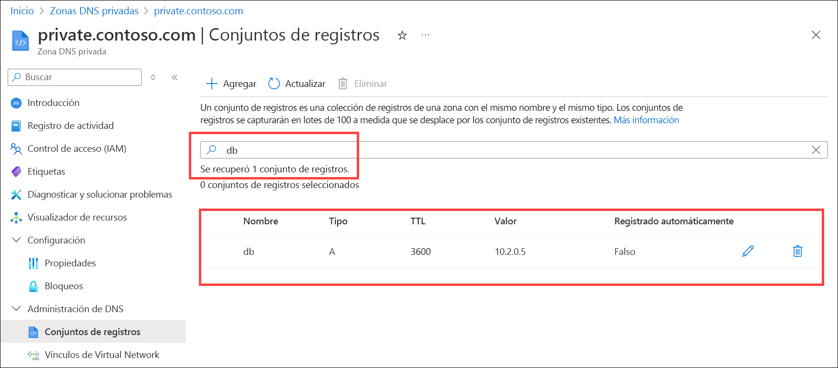Viewport: 838px width, 368px height.
Task: Click the Bloqueos padlock icon
Action: (x=33, y=286)
